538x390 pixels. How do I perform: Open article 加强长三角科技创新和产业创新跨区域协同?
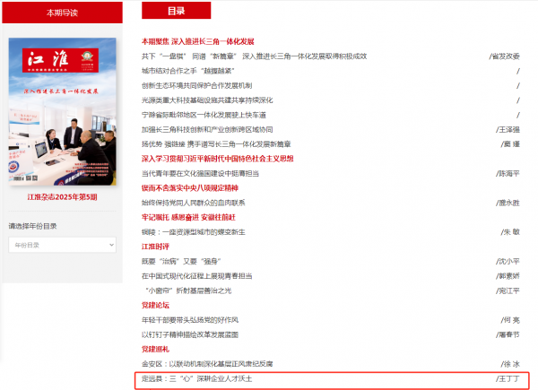tap(204, 129)
